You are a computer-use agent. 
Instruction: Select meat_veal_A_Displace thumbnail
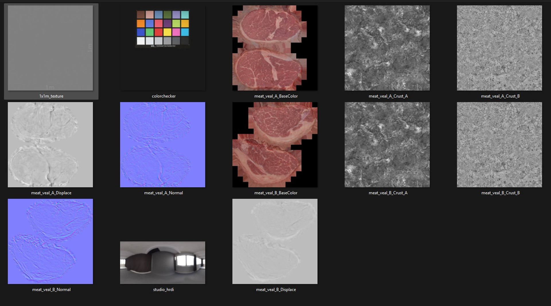pyautogui.click(x=50, y=145)
